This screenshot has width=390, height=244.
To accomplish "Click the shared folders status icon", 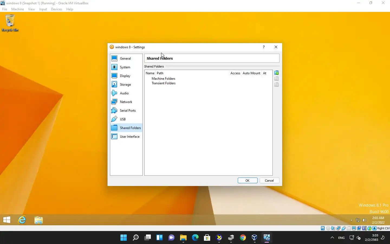I will coord(349,228).
